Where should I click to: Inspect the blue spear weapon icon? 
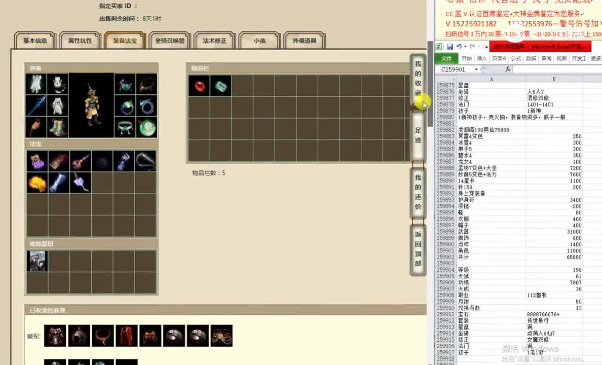pyautogui.click(x=36, y=105)
